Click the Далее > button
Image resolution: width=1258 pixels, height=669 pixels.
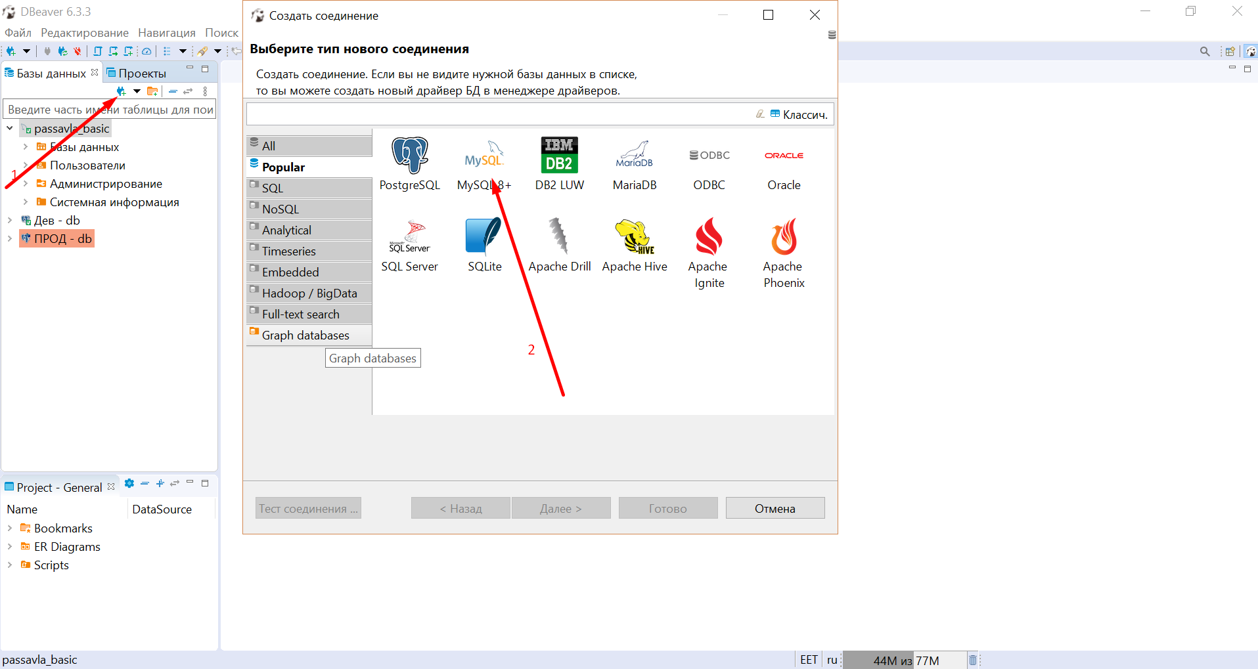(561, 508)
